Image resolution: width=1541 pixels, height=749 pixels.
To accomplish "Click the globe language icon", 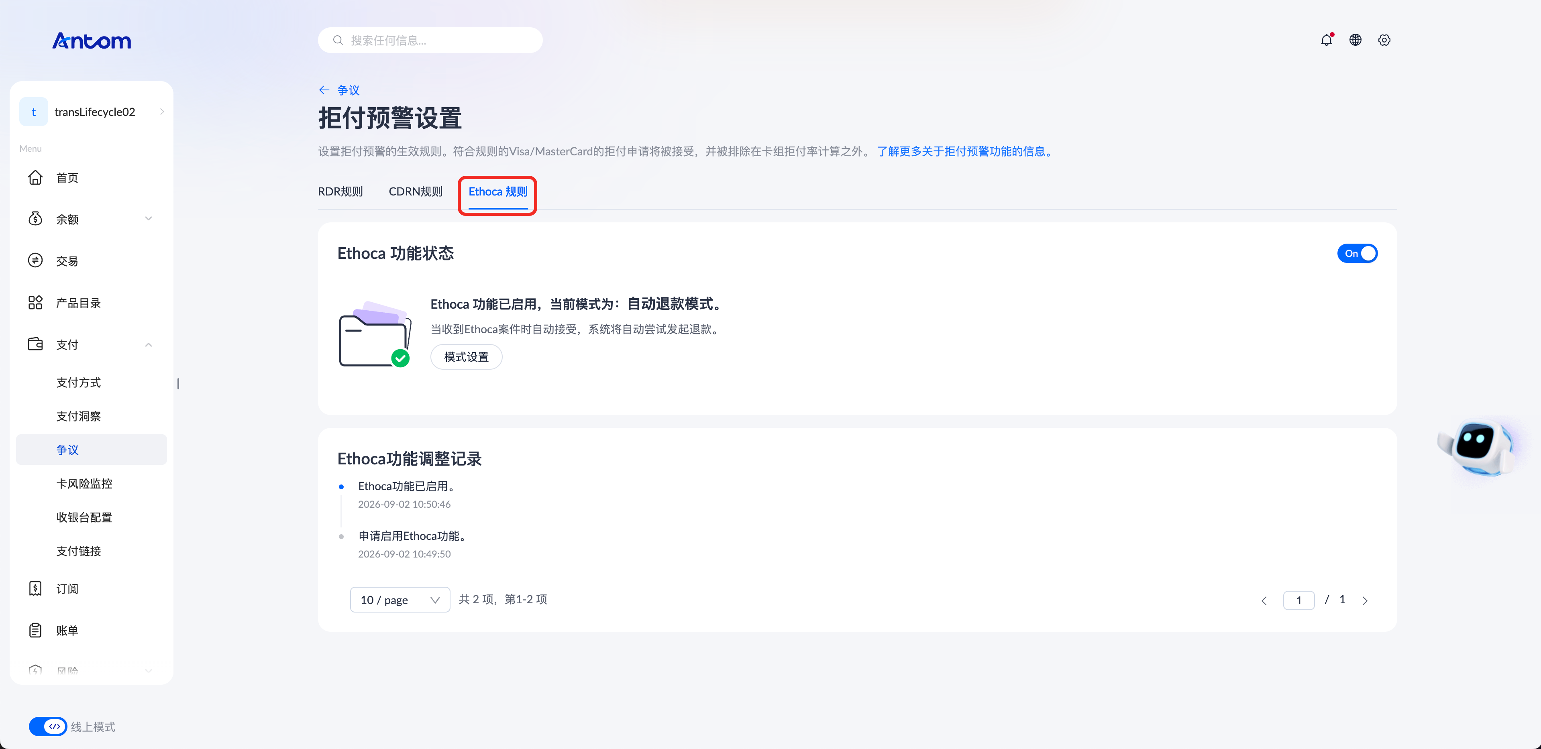I will (x=1356, y=40).
